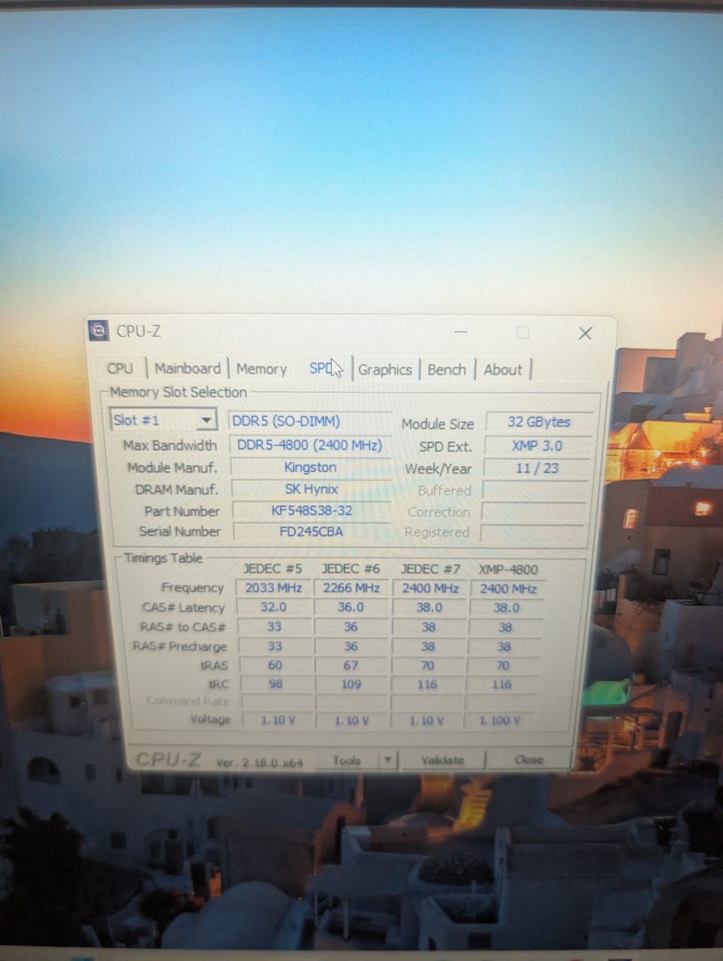Click the Kingston module manufacturer value
The height and width of the screenshot is (961, 723).
(310, 467)
